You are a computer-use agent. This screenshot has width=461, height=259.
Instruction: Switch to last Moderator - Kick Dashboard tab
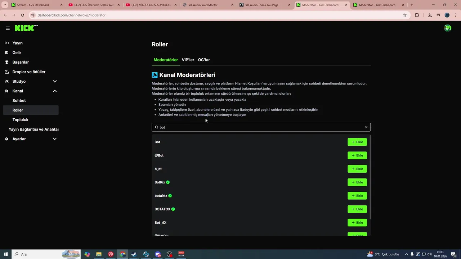click(x=380, y=5)
